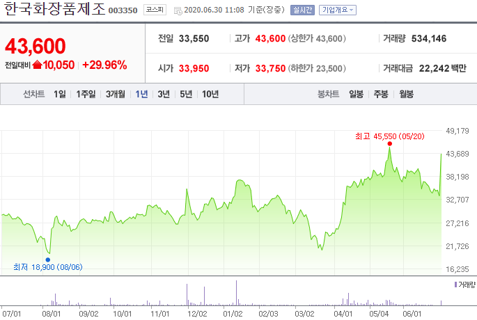The width and height of the screenshot is (477, 320).
Task: Click the 시가 value 33,950
Action: point(194,68)
